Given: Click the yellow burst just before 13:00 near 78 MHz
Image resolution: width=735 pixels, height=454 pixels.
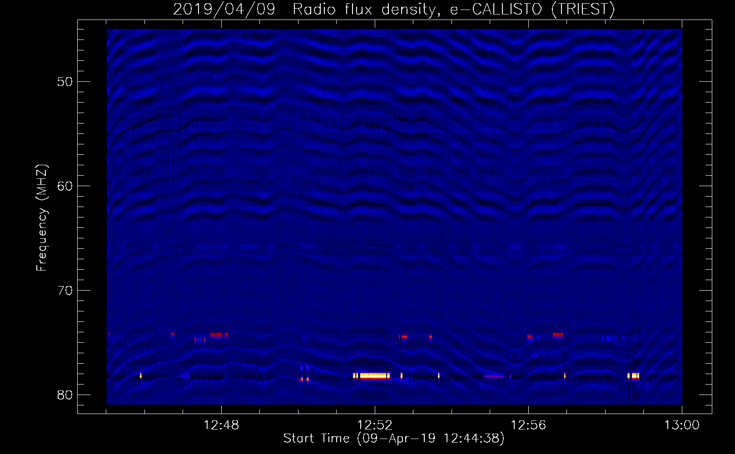Looking at the screenshot, I should [634, 375].
